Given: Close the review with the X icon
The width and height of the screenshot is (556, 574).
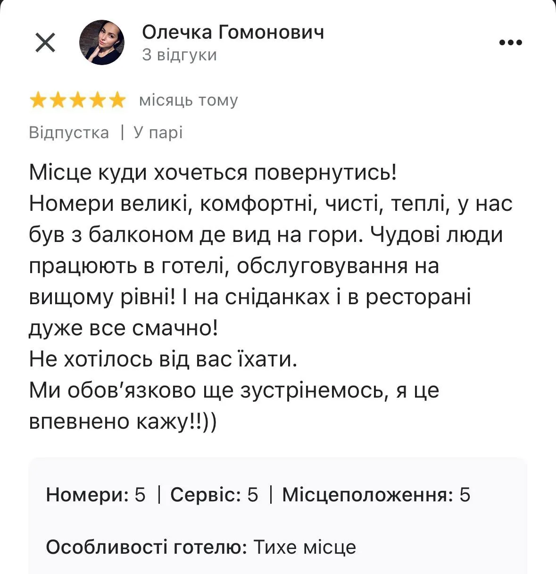Looking at the screenshot, I should 45,43.
